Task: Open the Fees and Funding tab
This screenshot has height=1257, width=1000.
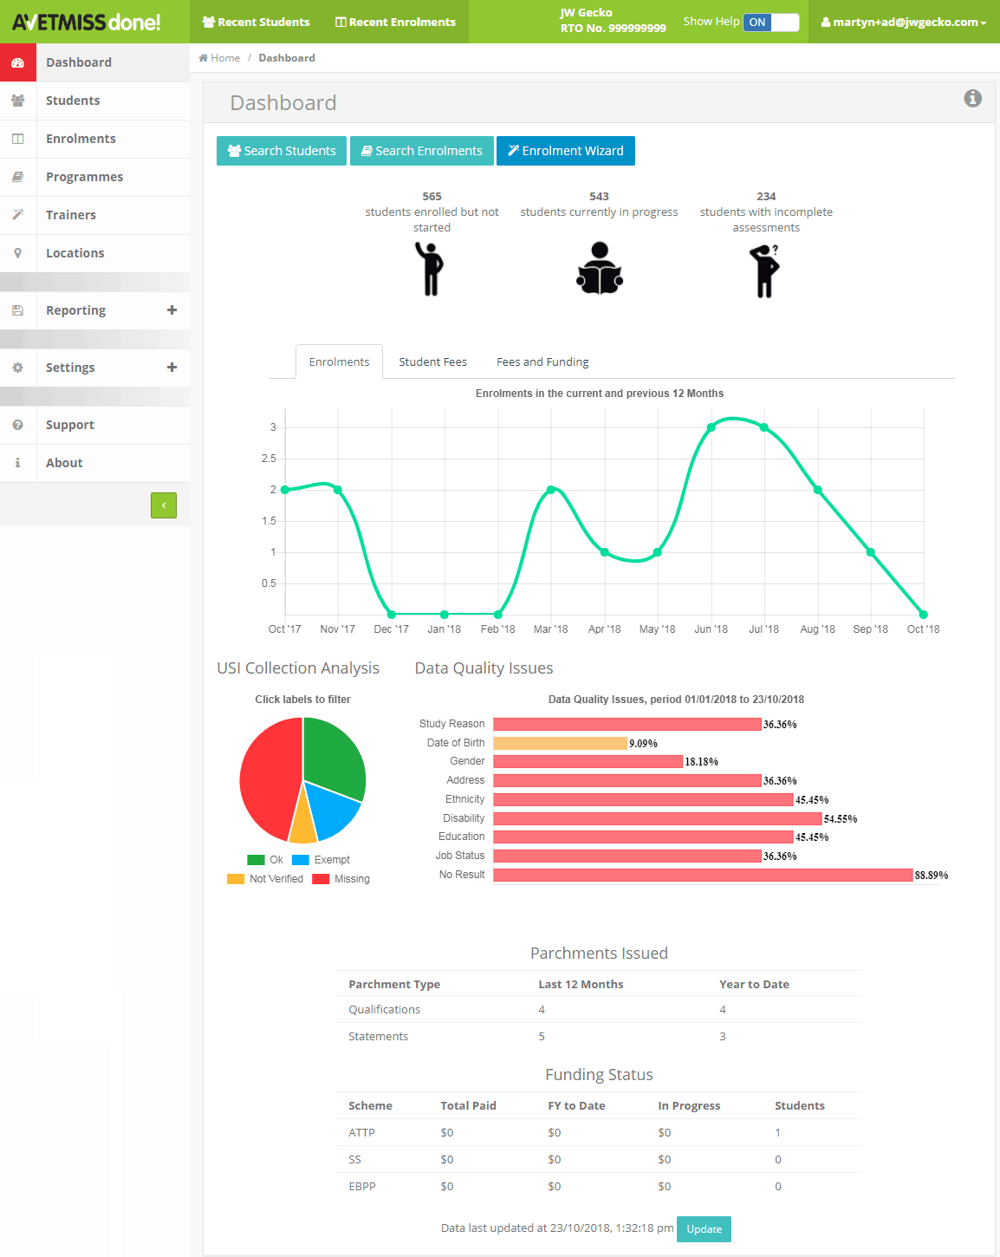Action: 542,362
